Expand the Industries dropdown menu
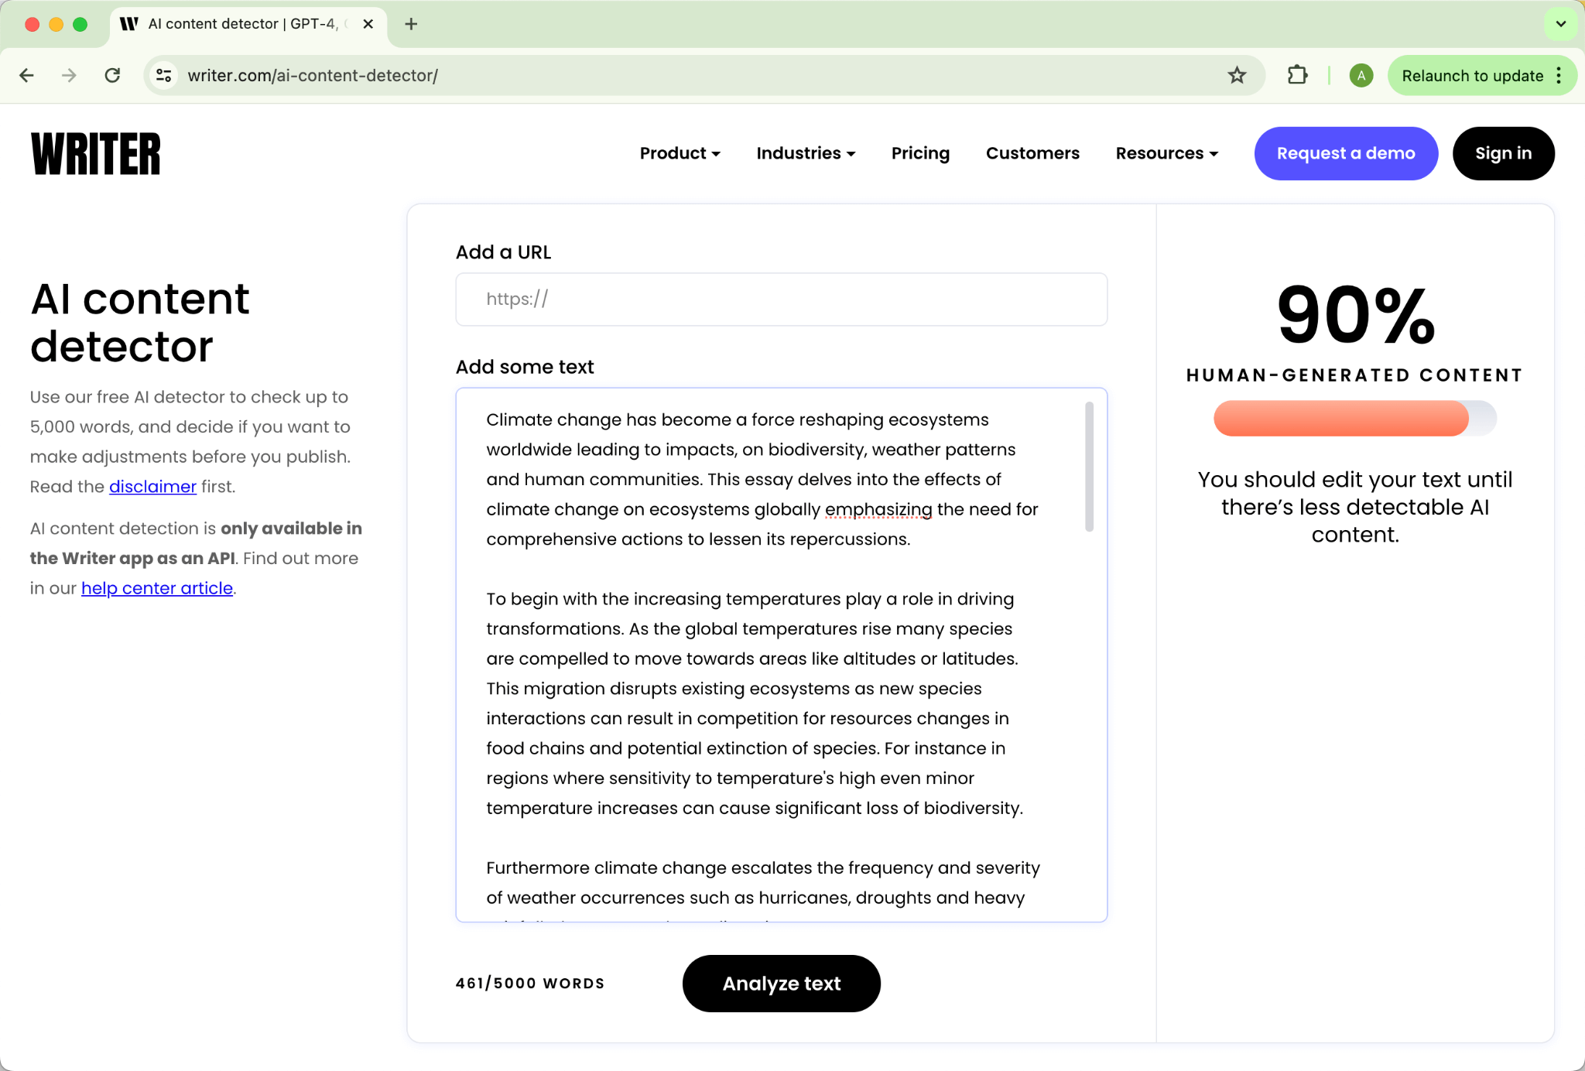The height and width of the screenshot is (1071, 1585). click(x=807, y=153)
